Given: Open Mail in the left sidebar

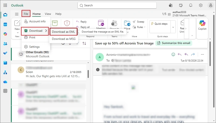Looking at the screenshot, I should 5,15.
